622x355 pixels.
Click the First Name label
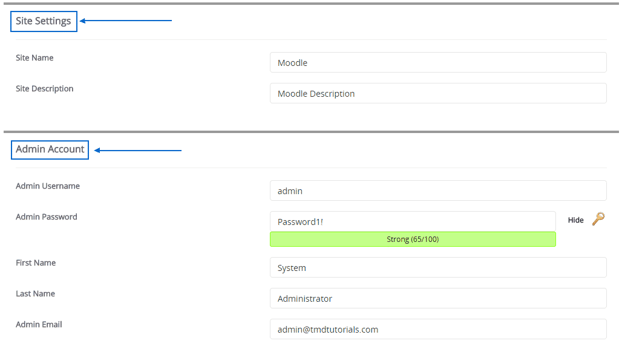point(36,262)
